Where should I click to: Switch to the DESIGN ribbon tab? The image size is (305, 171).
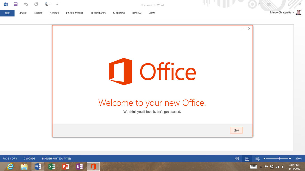point(54,13)
